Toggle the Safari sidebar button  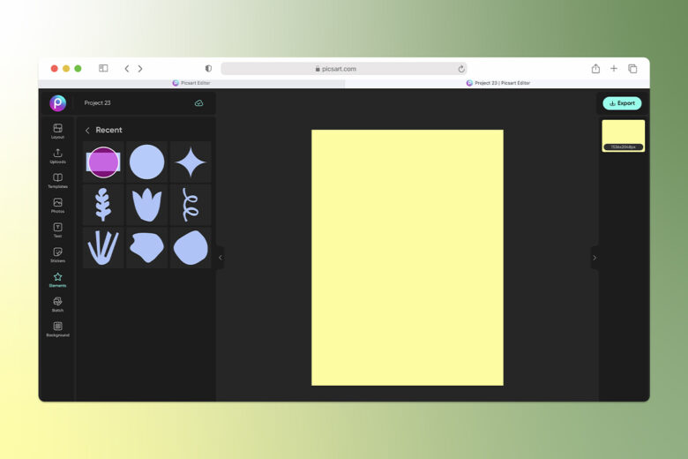tap(103, 68)
